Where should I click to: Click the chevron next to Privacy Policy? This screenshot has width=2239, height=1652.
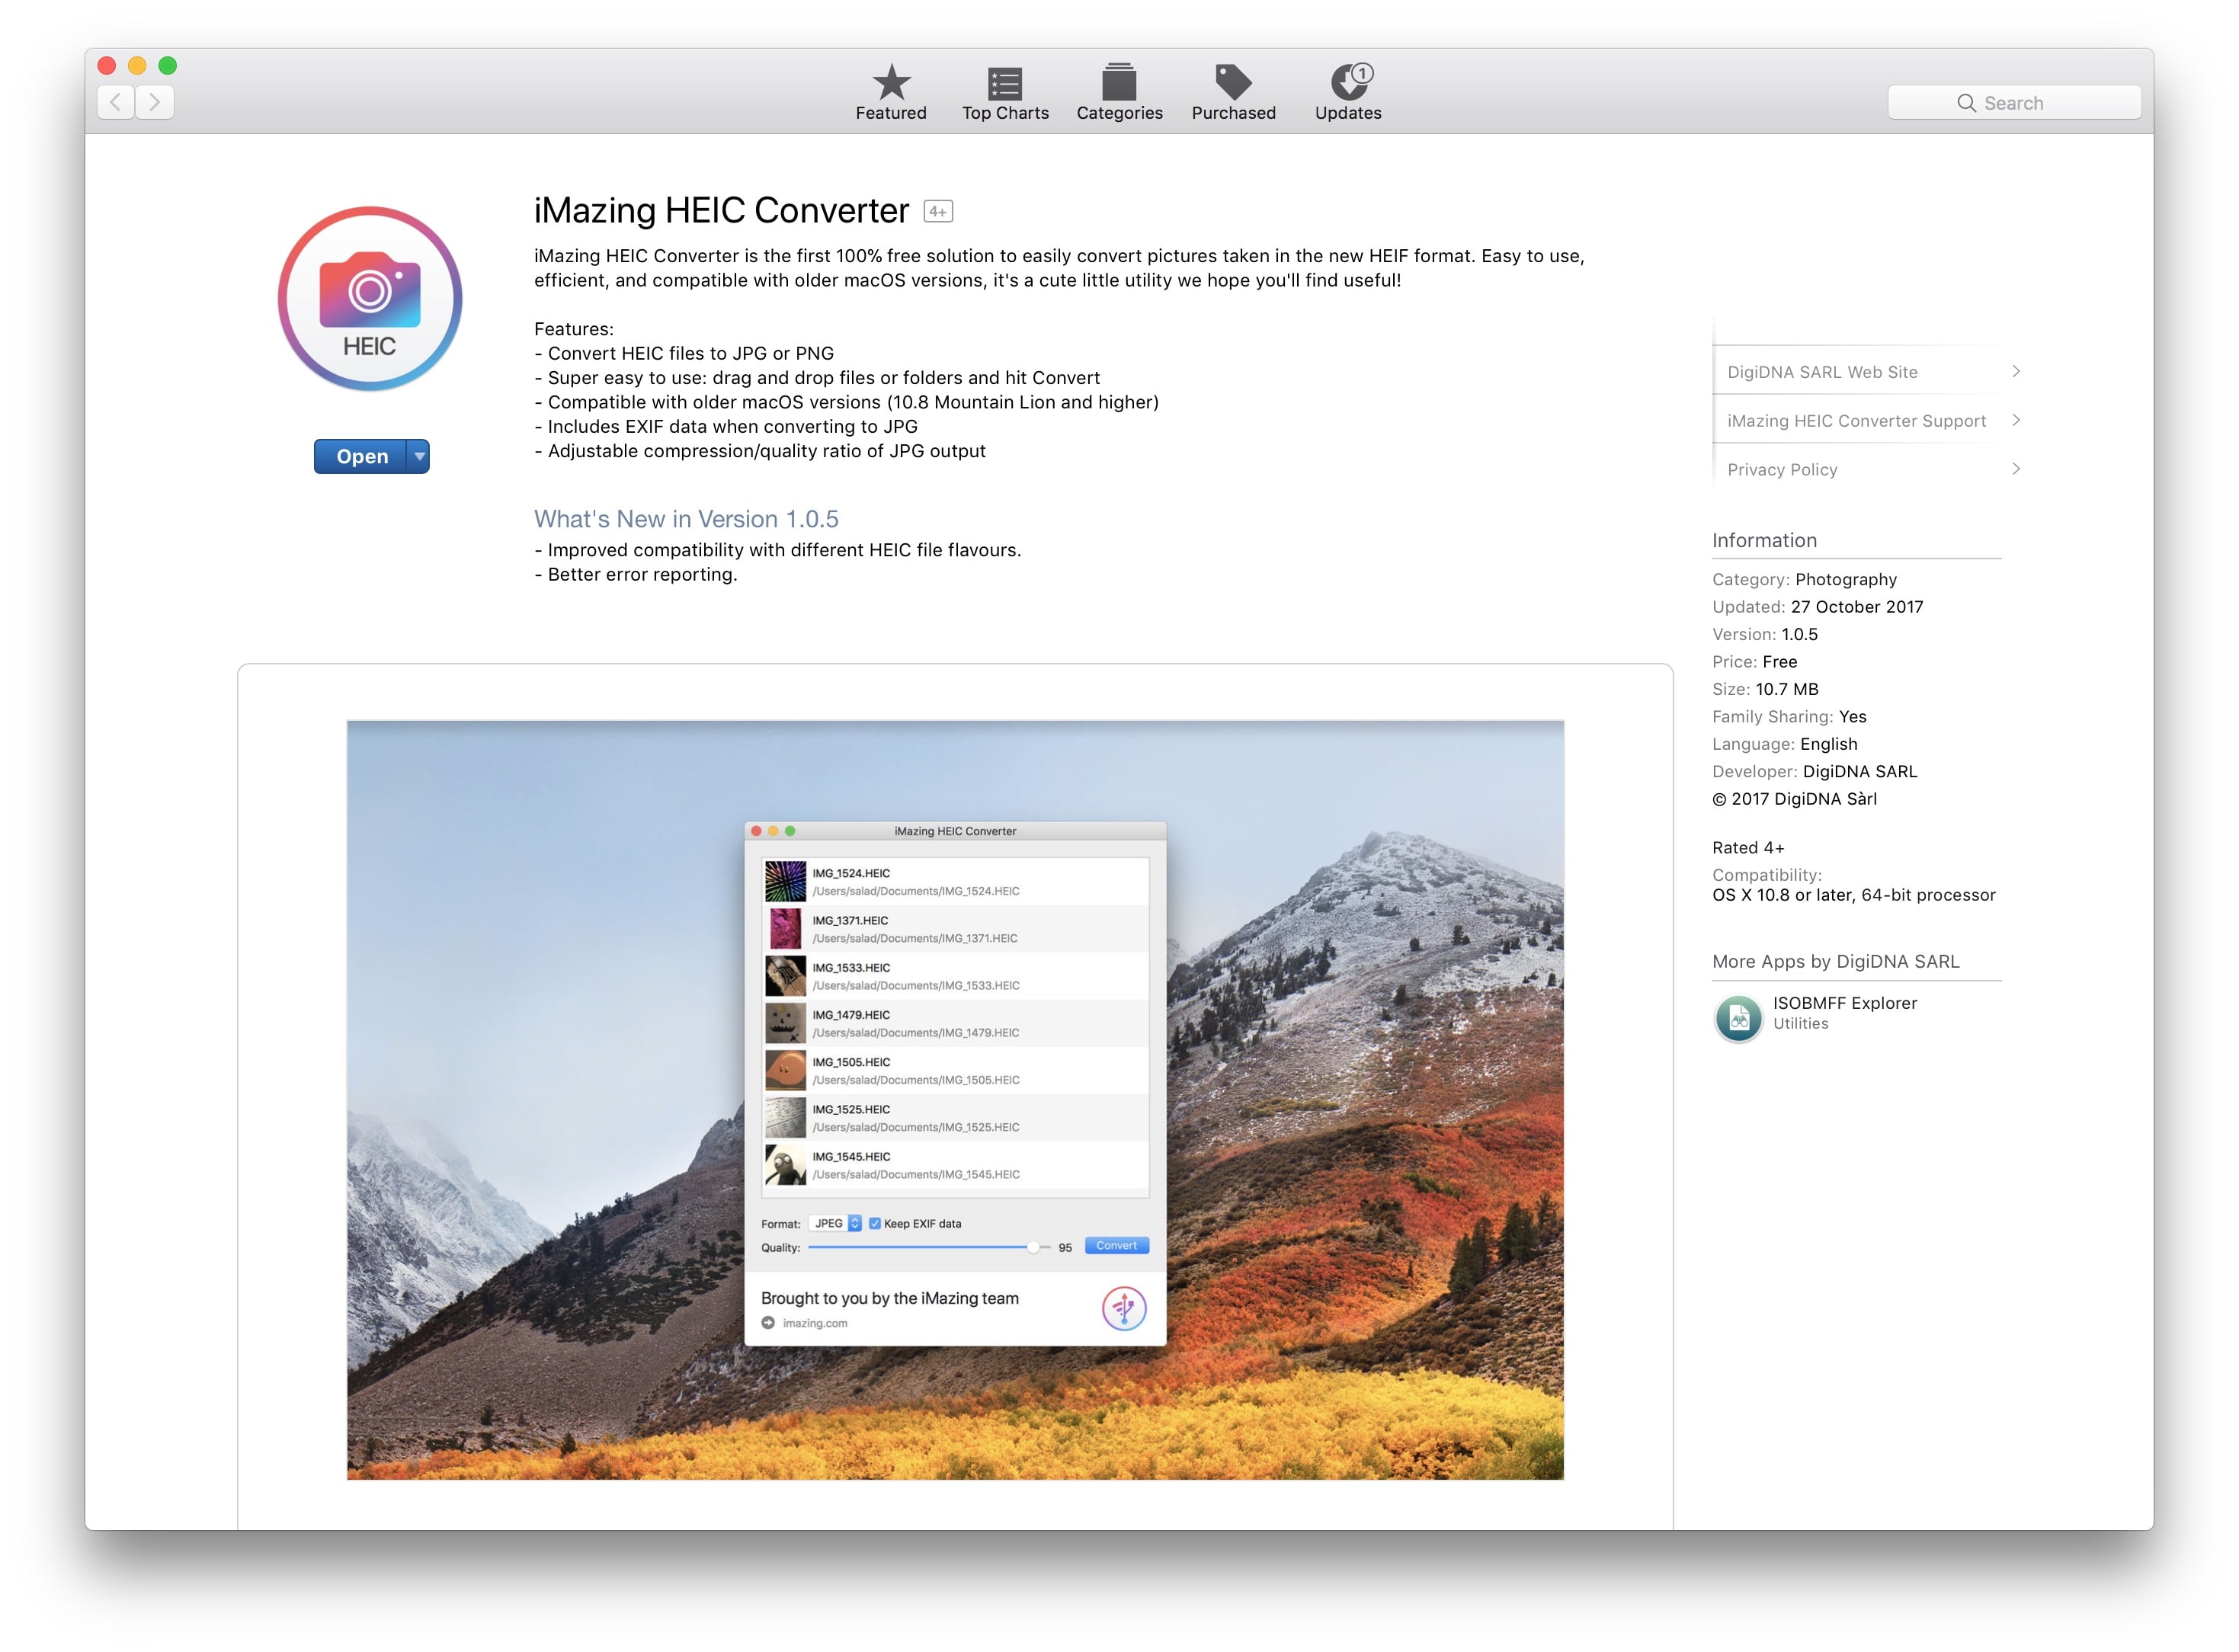coord(2015,469)
